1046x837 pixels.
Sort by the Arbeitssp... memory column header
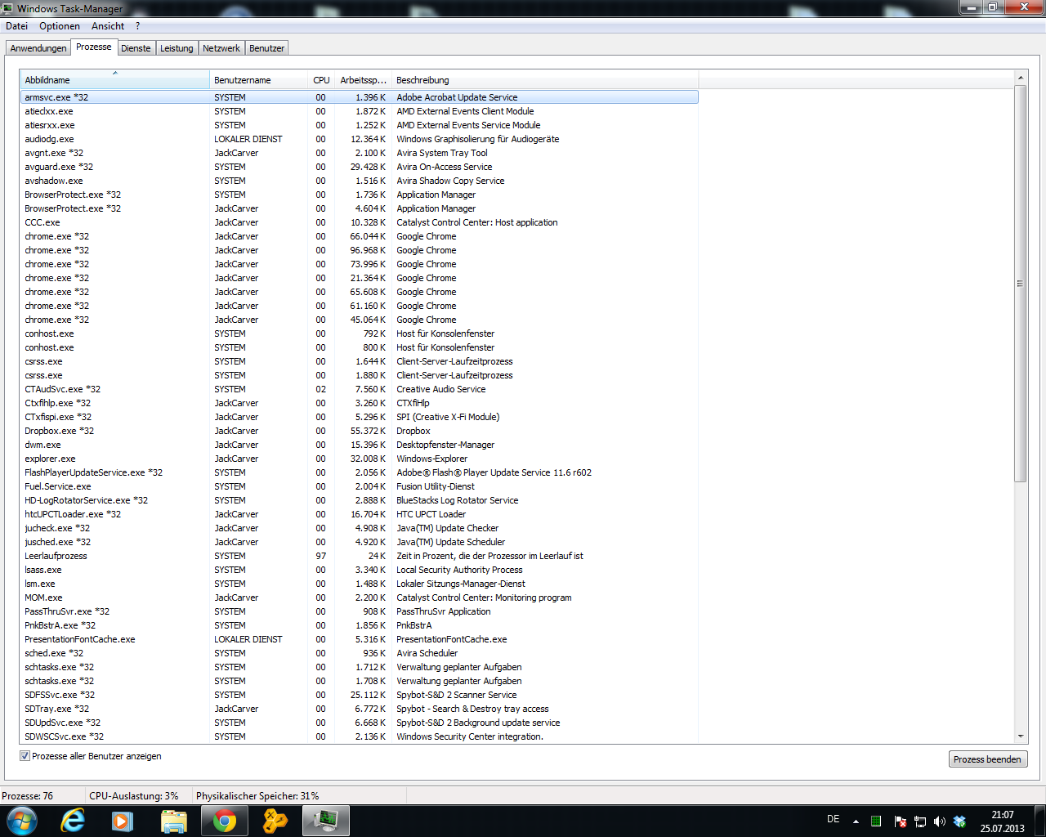click(x=364, y=80)
